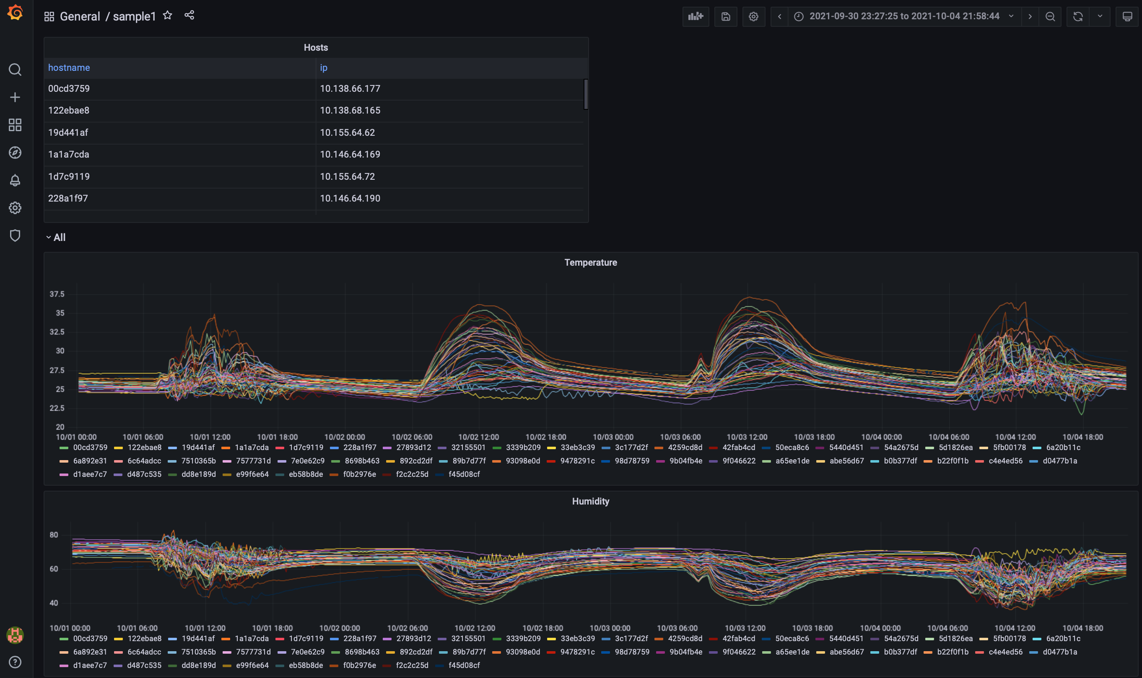Open the Server Admin shield icon

point(15,236)
